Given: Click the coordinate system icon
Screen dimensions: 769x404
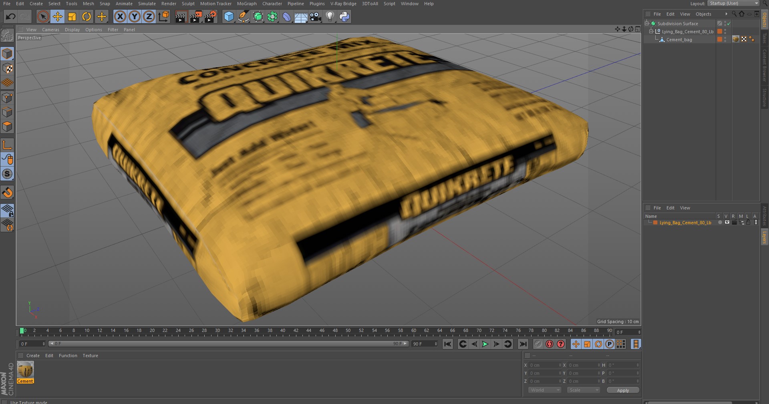Looking at the screenshot, I should [x=164, y=16].
